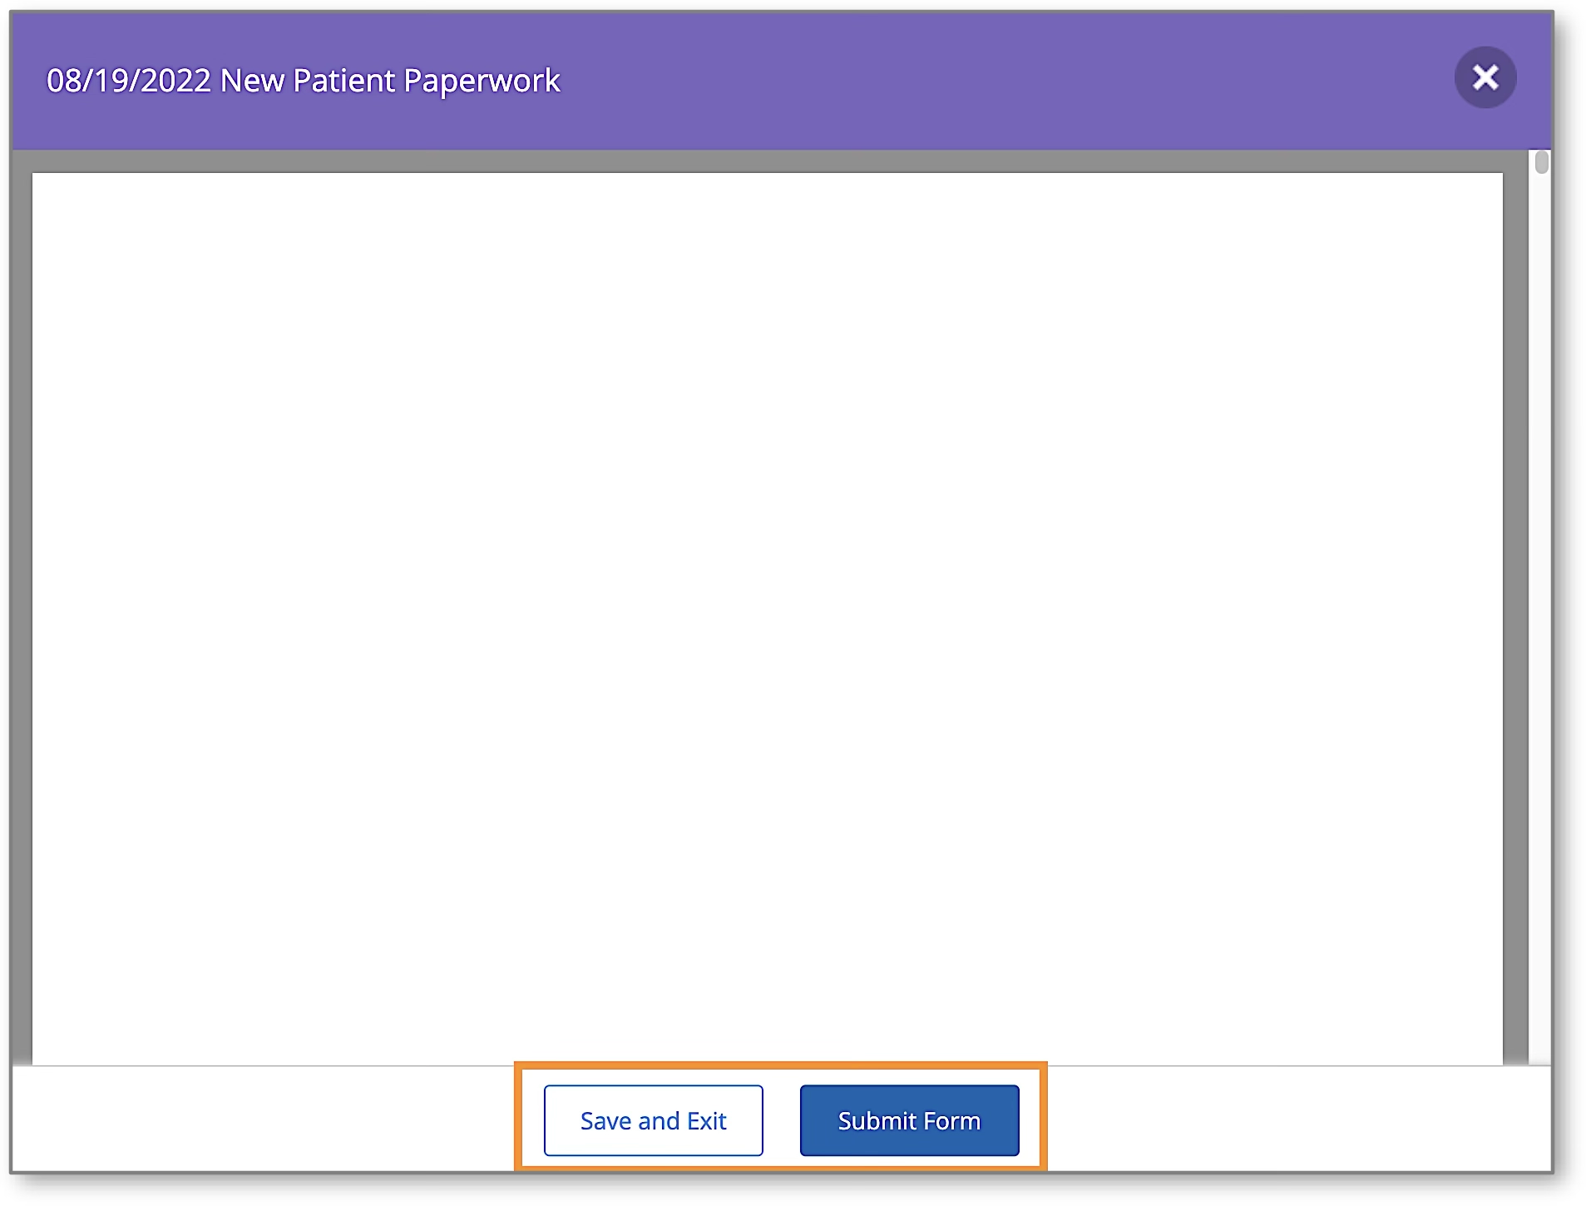Screen dimensions: 1586x1206
Task: Click the vertical scrollbar thumb
Action: coord(1541,162)
